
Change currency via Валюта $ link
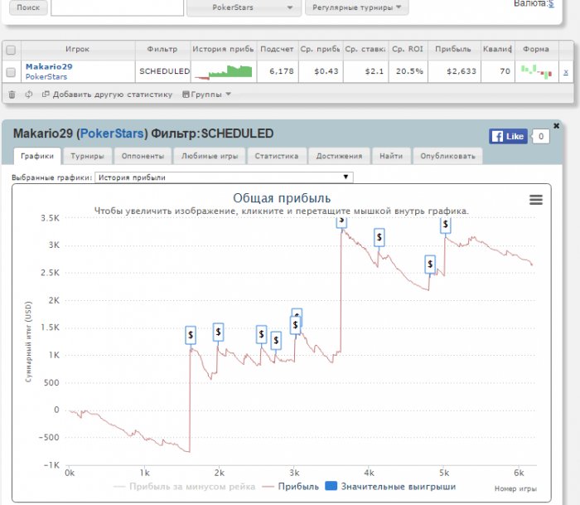[x=551, y=3]
